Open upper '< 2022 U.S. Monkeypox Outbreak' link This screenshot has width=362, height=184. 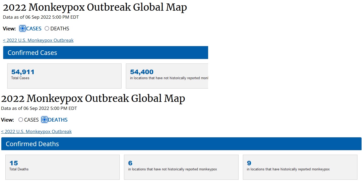click(38, 40)
